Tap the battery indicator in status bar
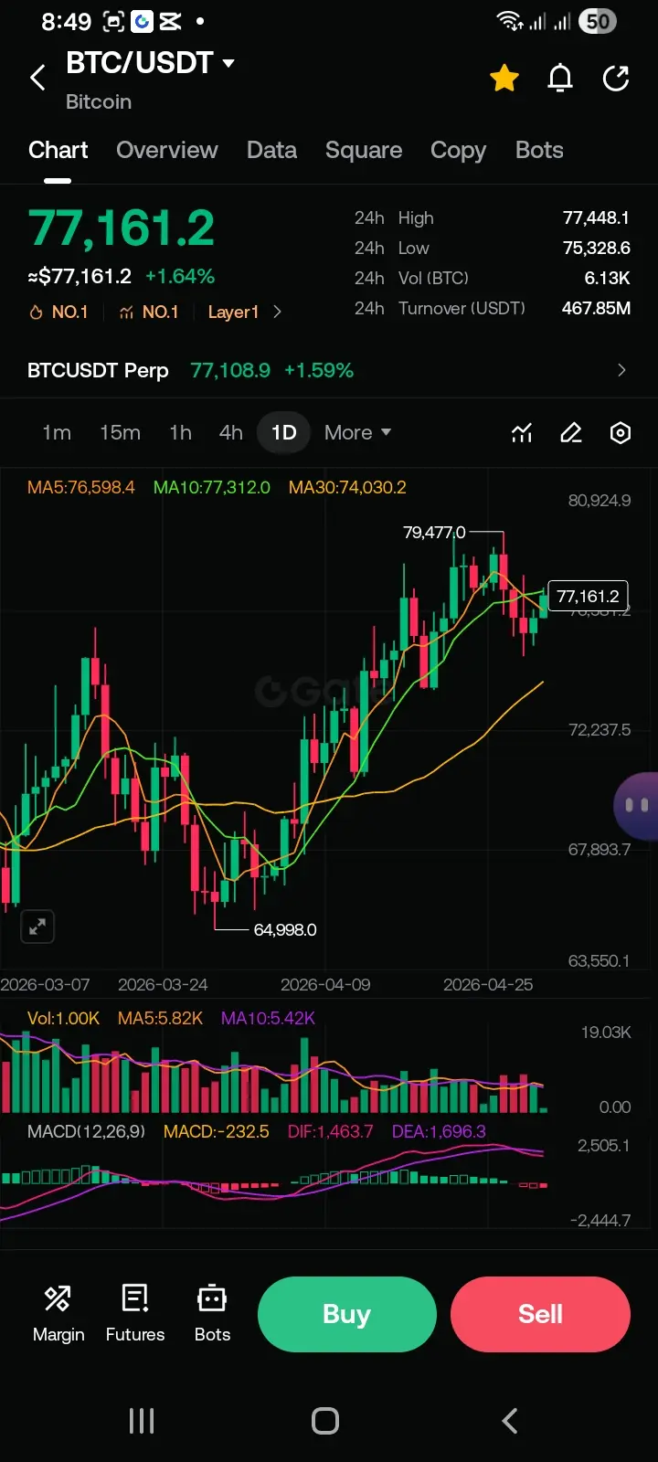Viewport: 658px width, 1462px height. pos(598,21)
